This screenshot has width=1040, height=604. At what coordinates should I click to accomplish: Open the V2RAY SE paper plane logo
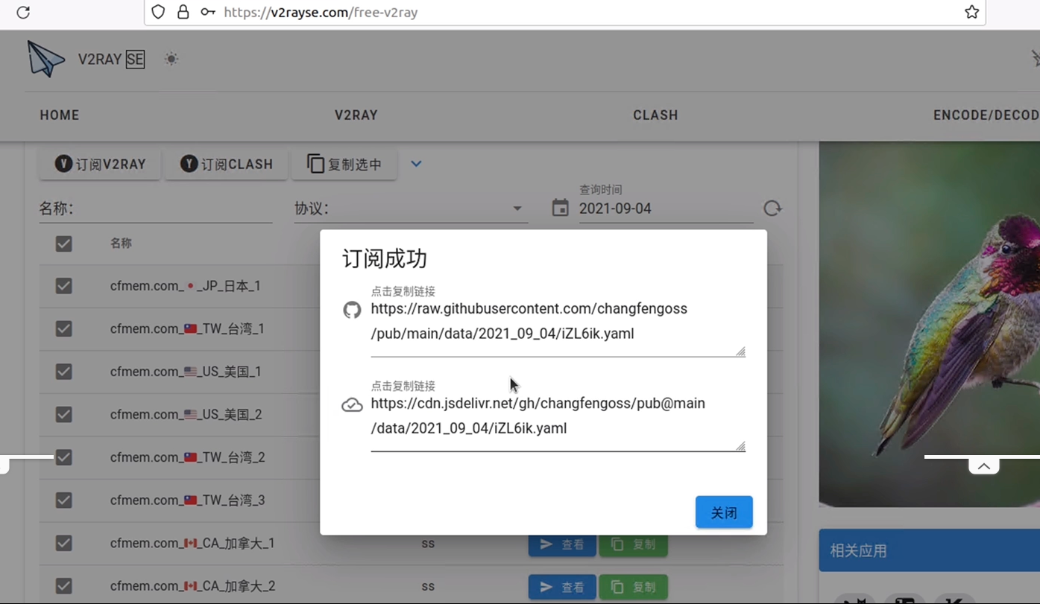pos(45,59)
